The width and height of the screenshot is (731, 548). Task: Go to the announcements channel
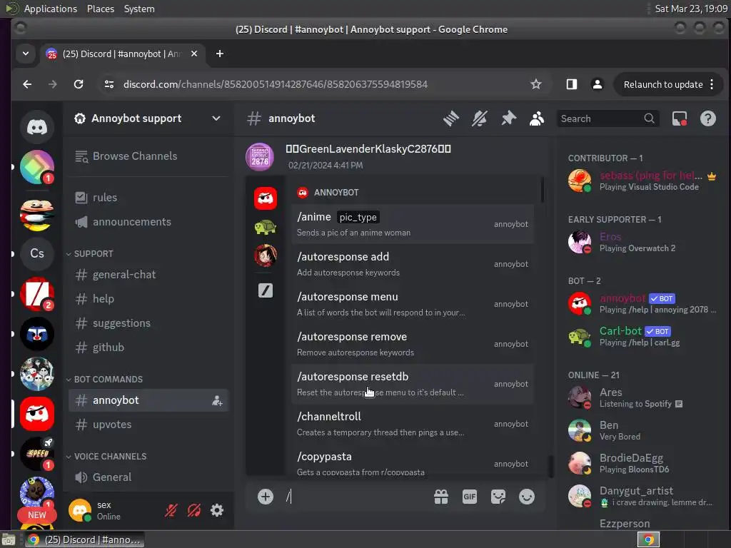pyautogui.click(x=148, y=222)
